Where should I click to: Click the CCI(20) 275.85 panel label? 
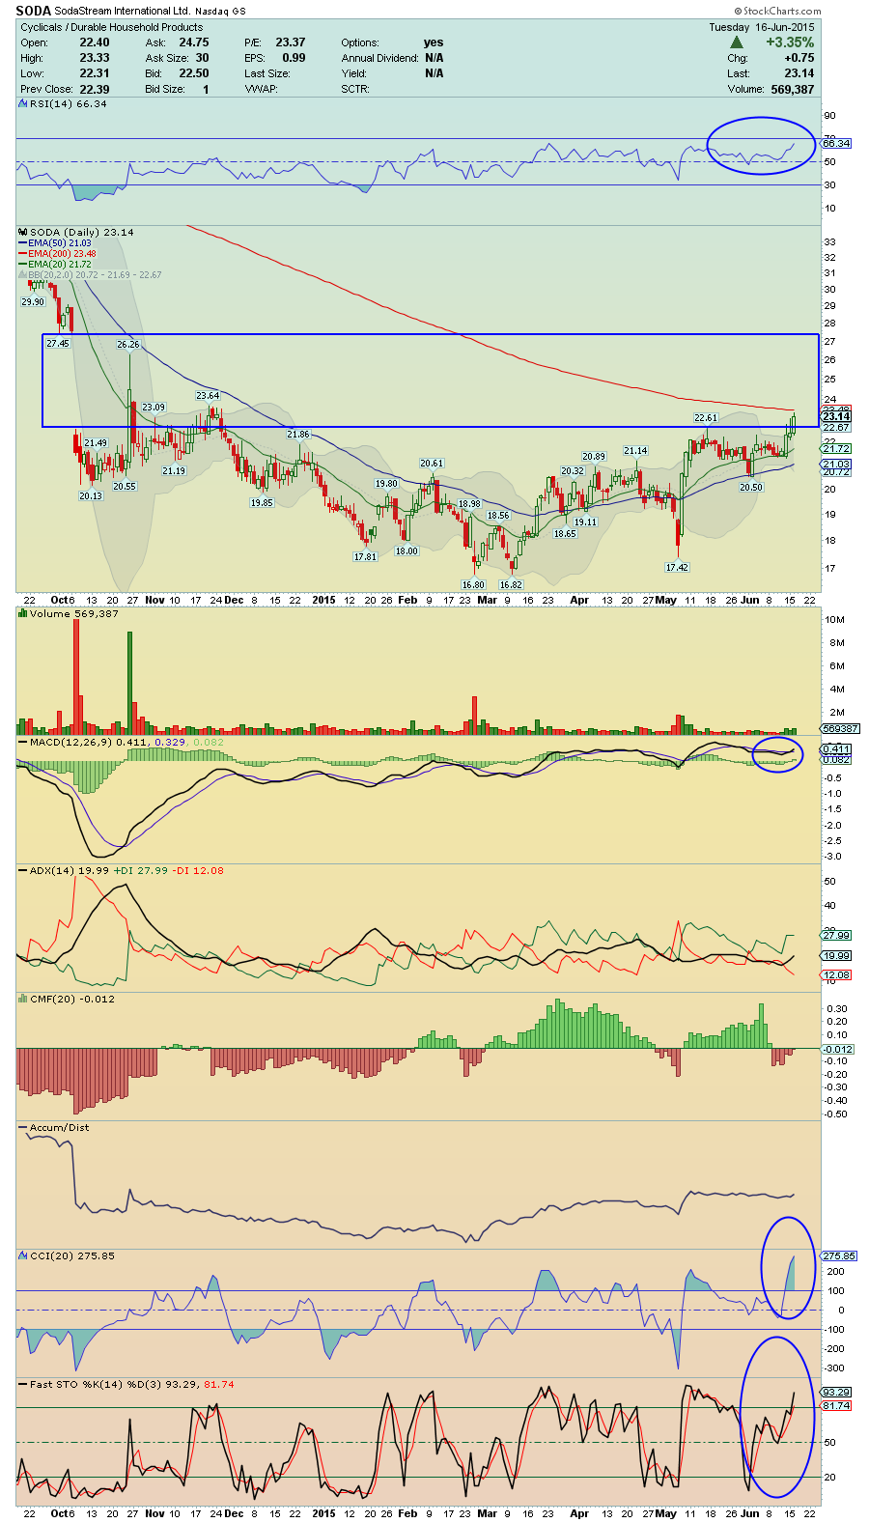(x=72, y=1255)
